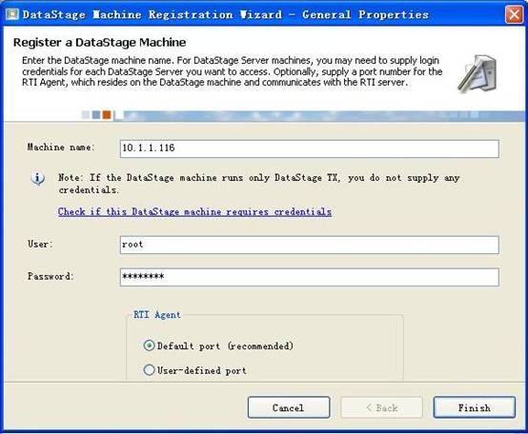
Task: Click the orange step indicator square
Action: click(107, 115)
